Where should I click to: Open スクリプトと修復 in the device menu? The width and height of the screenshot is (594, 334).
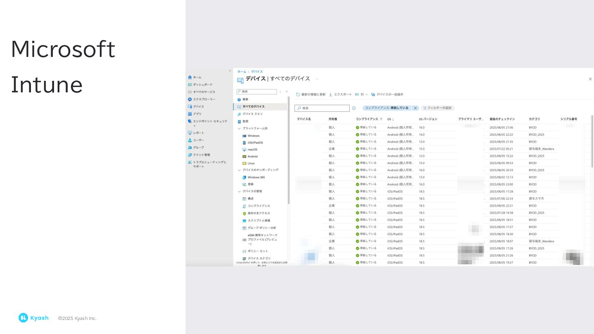click(256, 221)
